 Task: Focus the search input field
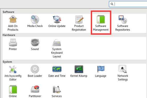(128, 4)
